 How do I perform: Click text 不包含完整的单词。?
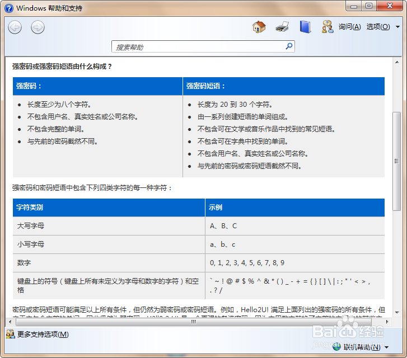[56, 129]
